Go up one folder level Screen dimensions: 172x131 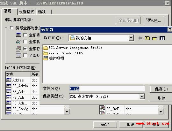pos(147,38)
